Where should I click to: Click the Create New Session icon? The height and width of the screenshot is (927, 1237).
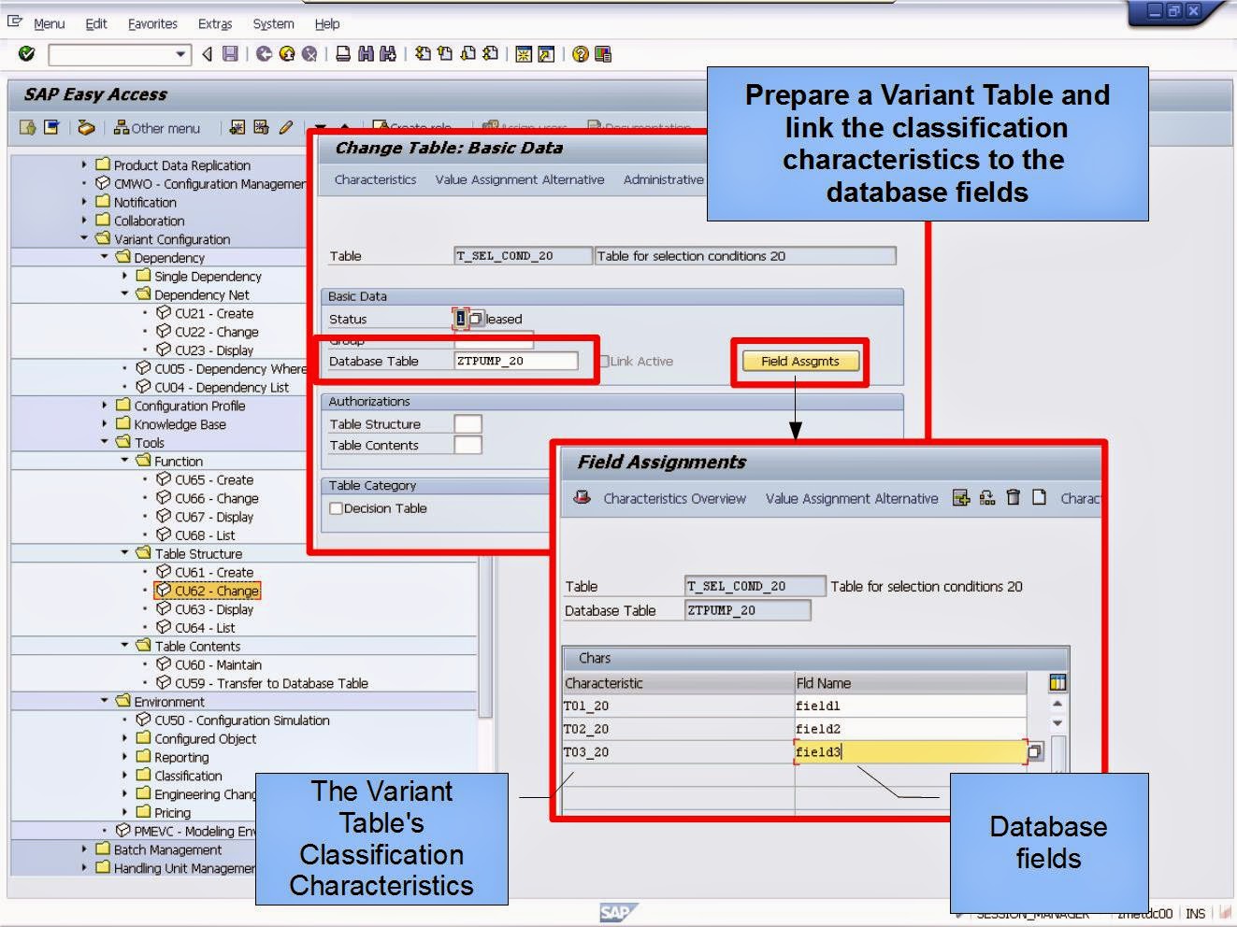tap(524, 54)
